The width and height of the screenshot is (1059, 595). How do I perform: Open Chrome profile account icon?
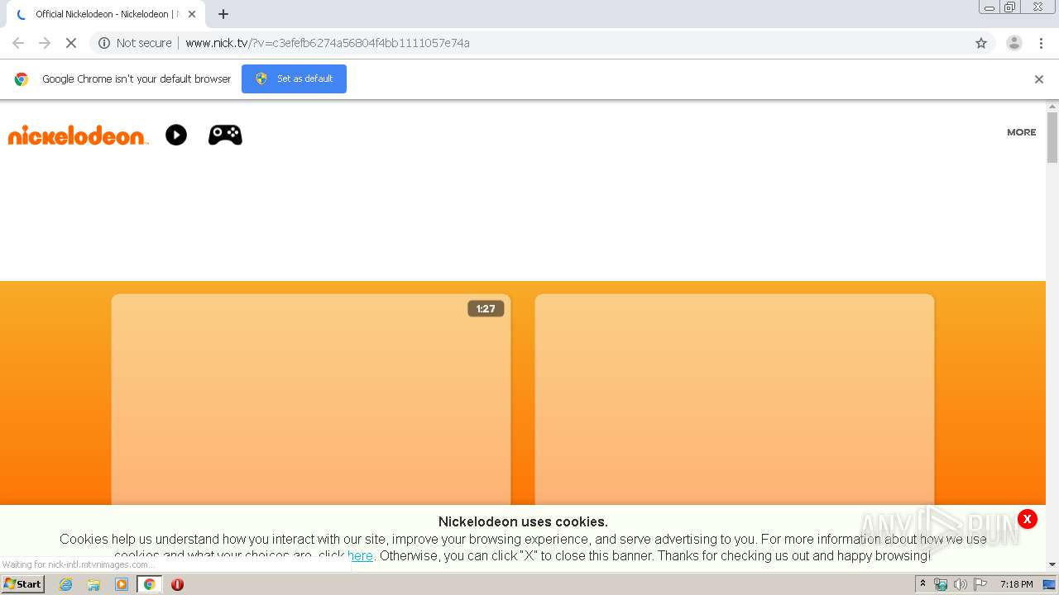pyautogui.click(x=1013, y=43)
